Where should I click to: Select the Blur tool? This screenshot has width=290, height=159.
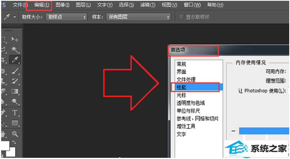point(4,101)
